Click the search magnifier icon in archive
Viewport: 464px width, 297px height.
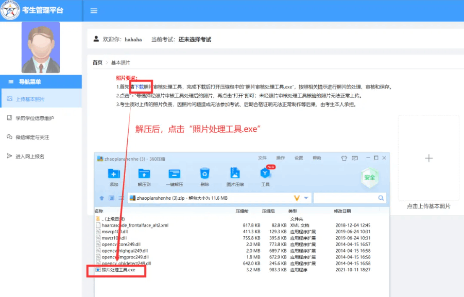point(381,198)
